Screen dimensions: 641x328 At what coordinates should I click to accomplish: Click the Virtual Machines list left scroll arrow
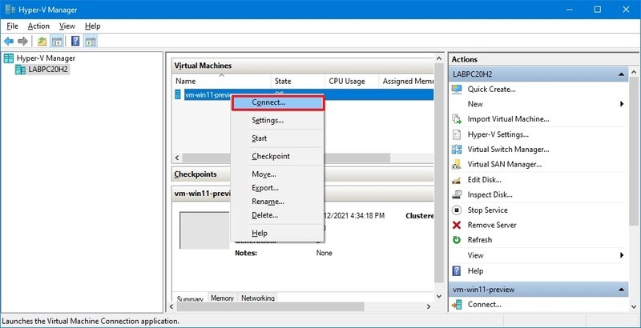[x=177, y=158]
